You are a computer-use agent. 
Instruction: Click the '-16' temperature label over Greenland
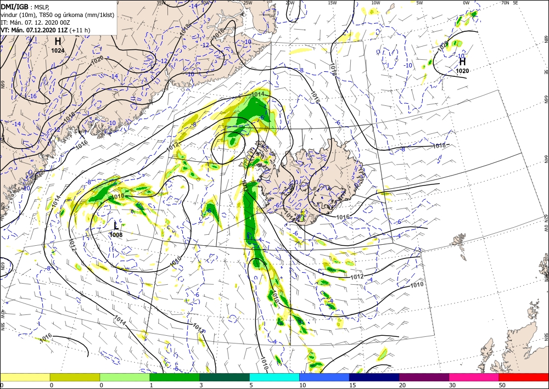32,96
